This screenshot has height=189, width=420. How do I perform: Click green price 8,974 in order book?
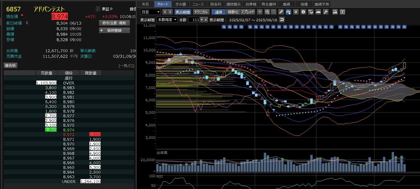[x=69, y=130]
